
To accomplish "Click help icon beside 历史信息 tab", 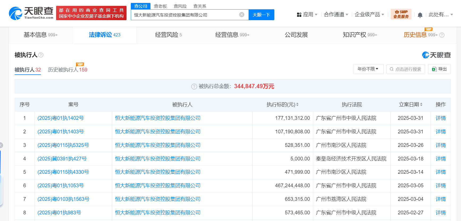I will pos(442,35).
